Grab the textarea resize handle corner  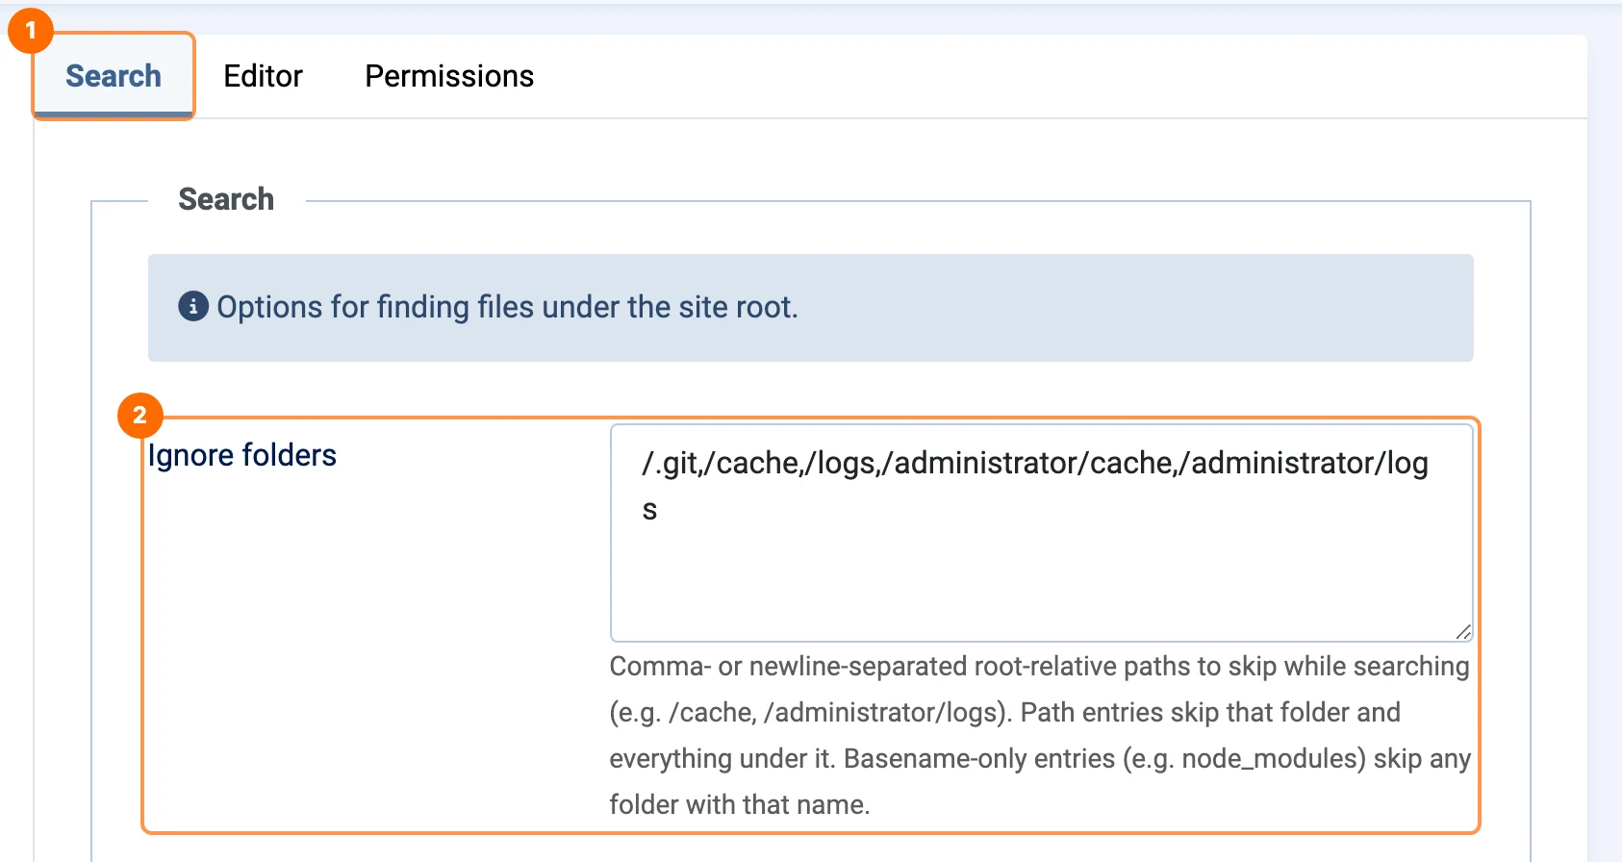coord(1462,631)
